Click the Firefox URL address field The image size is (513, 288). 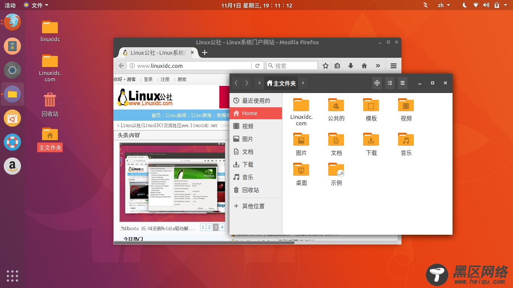point(190,66)
